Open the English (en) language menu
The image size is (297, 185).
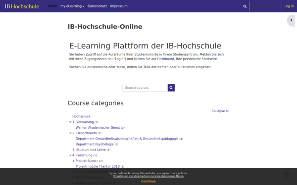point(265,6)
